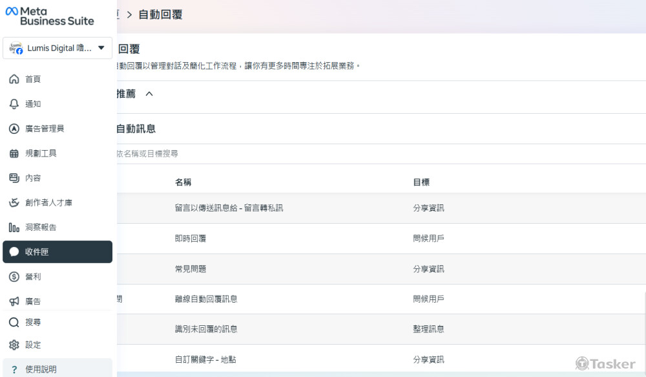The height and width of the screenshot is (377, 646).
Task: Open the 通知 notifications panel
Action: tap(29, 103)
